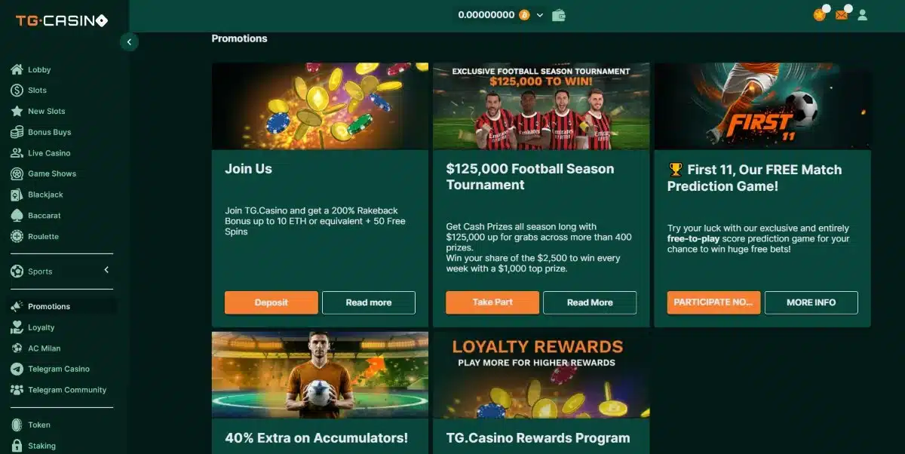Open MORE INFO for First 11
Image resolution: width=905 pixels, height=454 pixels.
pyautogui.click(x=811, y=302)
